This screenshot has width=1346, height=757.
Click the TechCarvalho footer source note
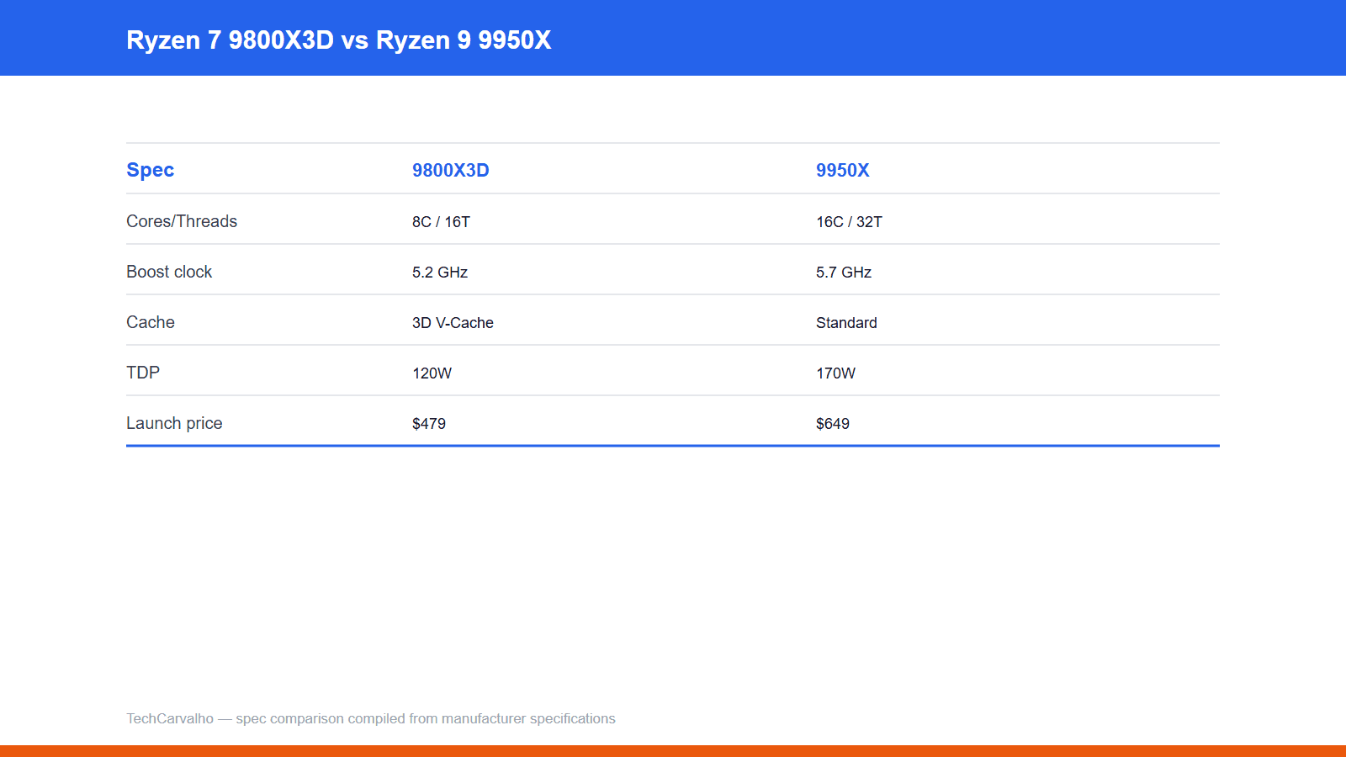[x=371, y=718]
